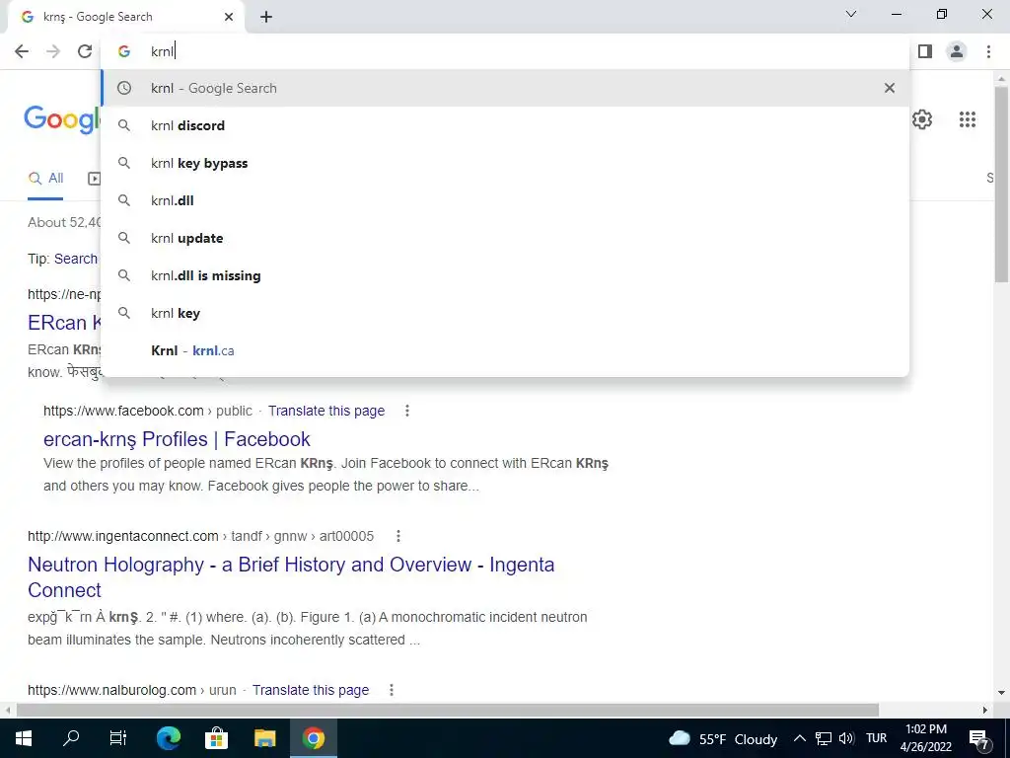Image resolution: width=1010 pixels, height=758 pixels.
Task: Open the network status tray icon
Action: (824, 738)
